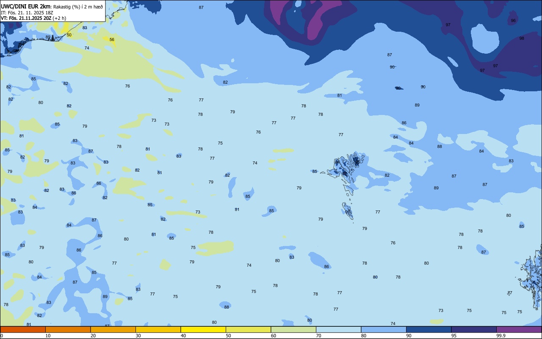The height and width of the screenshot is (339, 542).
Task: Select the bright yellow 40–50 legend swatch
Action: pyautogui.click(x=203, y=329)
